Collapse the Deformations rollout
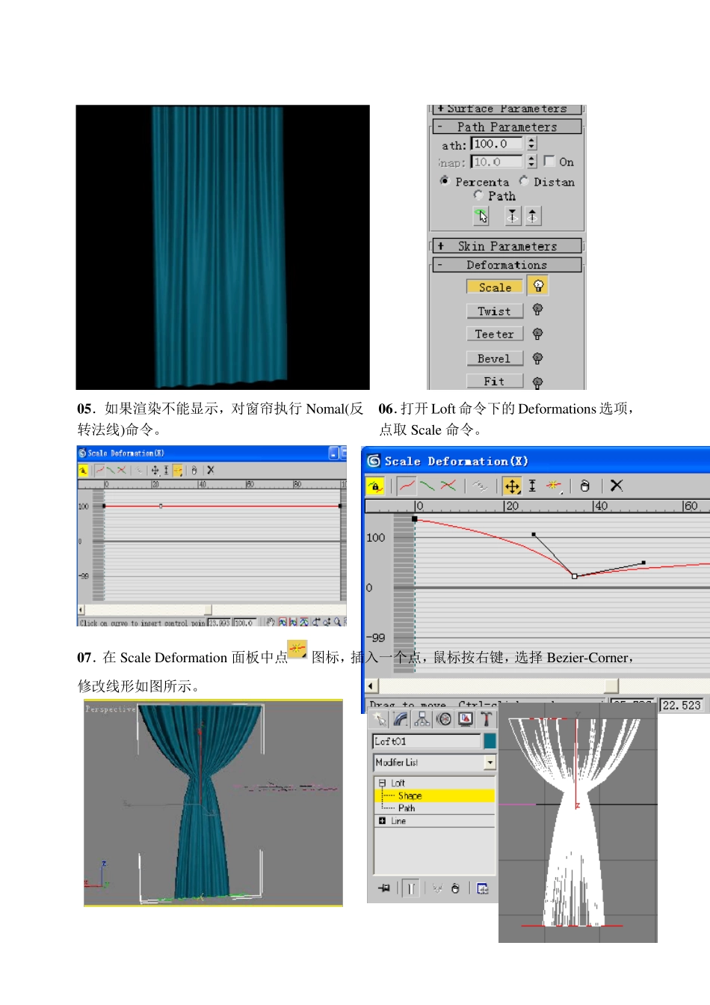This screenshot has height=1005, width=710. [507, 265]
